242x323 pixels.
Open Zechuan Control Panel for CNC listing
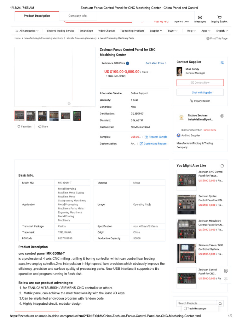[208, 272]
